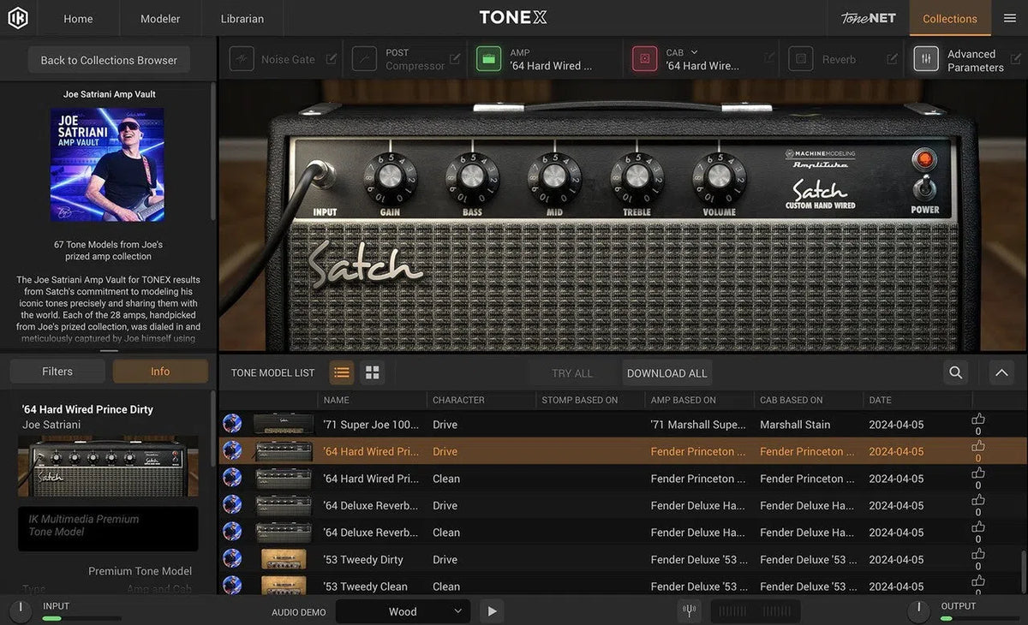The height and width of the screenshot is (625, 1028).
Task: Click the tuner icon near the meters
Action: click(x=689, y=610)
